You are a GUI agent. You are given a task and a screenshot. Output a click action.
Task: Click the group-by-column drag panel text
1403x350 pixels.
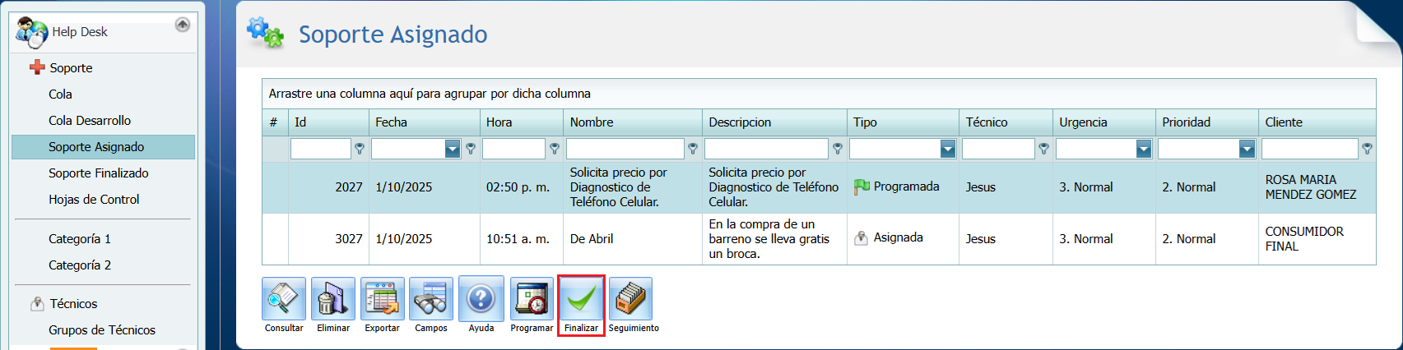430,94
